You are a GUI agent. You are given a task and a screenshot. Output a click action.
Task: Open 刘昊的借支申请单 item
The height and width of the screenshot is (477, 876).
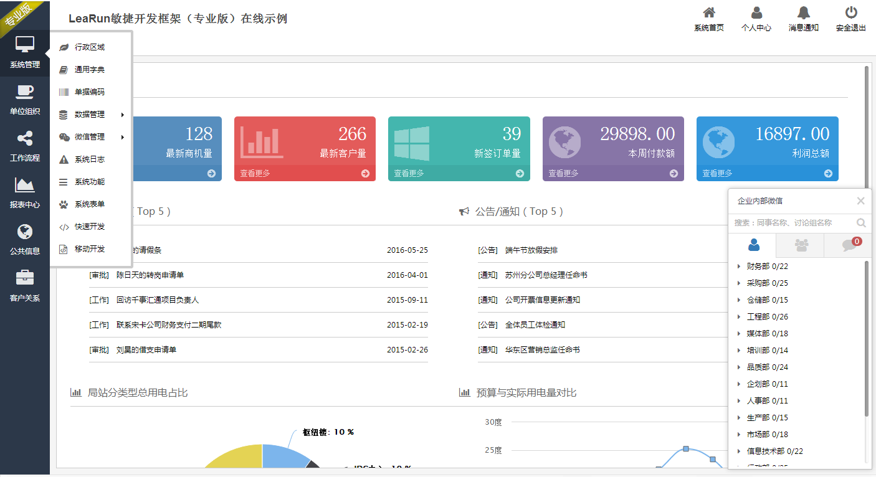146,350
